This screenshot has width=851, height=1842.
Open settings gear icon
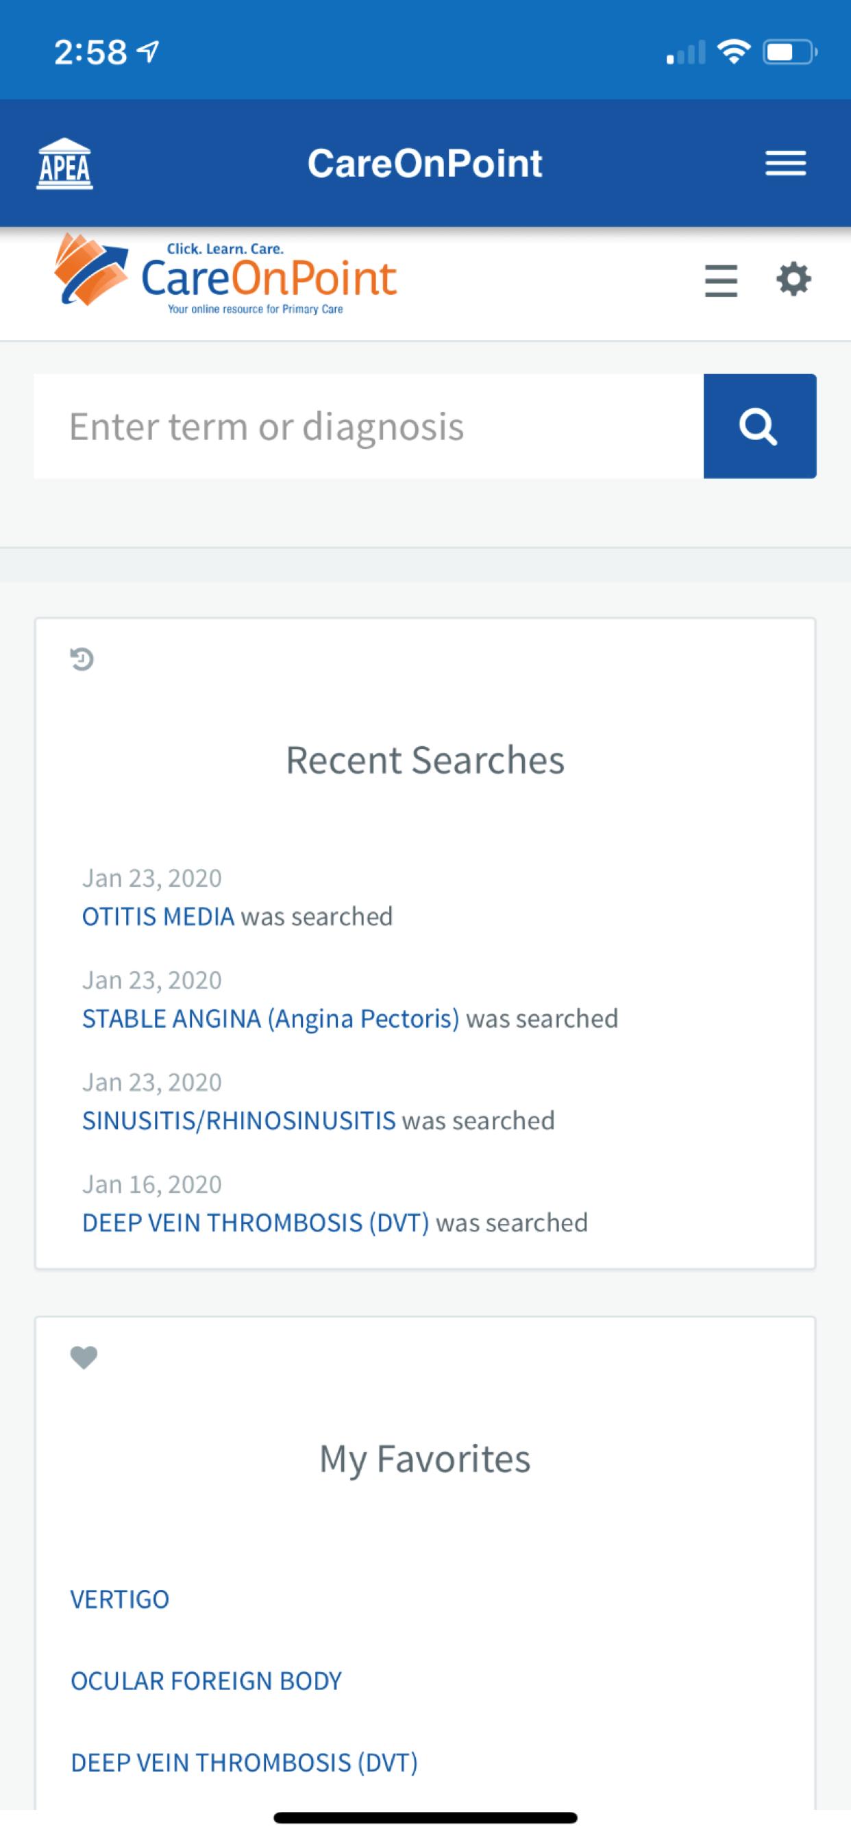click(794, 279)
